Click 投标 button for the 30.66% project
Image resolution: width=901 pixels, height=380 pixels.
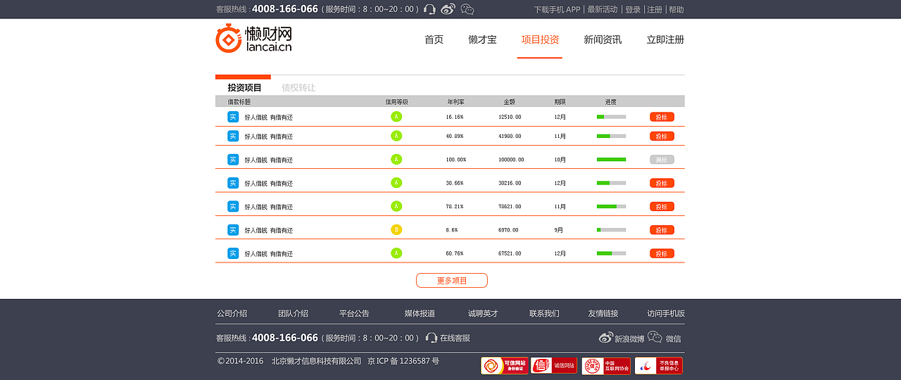(662, 183)
